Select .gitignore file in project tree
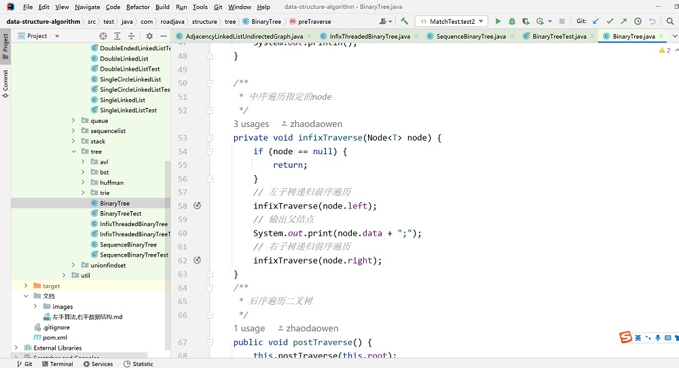This screenshot has height=368, width=679. coord(56,327)
